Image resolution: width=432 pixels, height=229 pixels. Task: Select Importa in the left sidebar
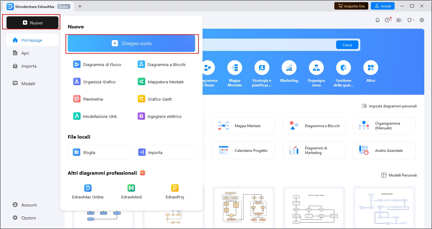coord(32,66)
